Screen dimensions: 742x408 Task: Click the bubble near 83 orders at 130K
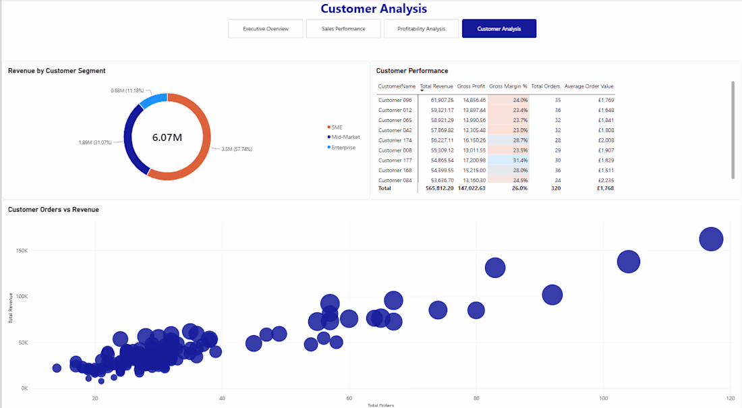(x=495, y=268)
